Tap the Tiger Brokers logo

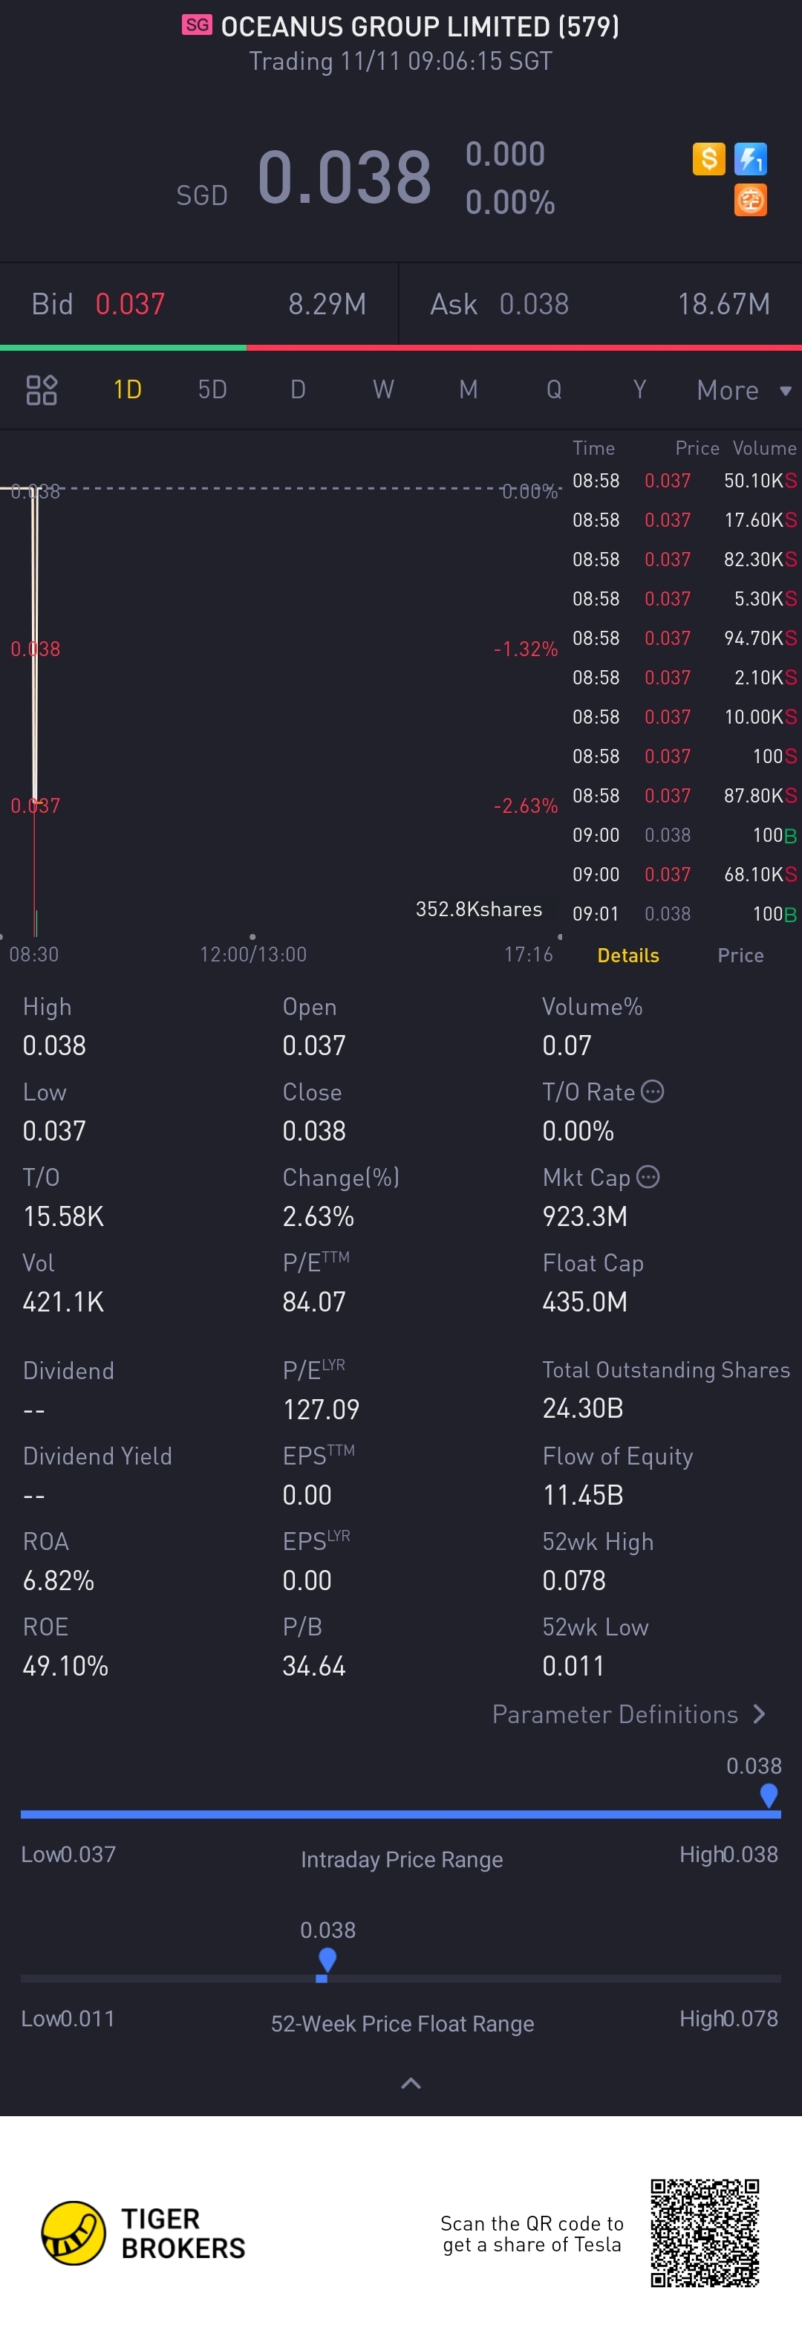(143, 2234)
